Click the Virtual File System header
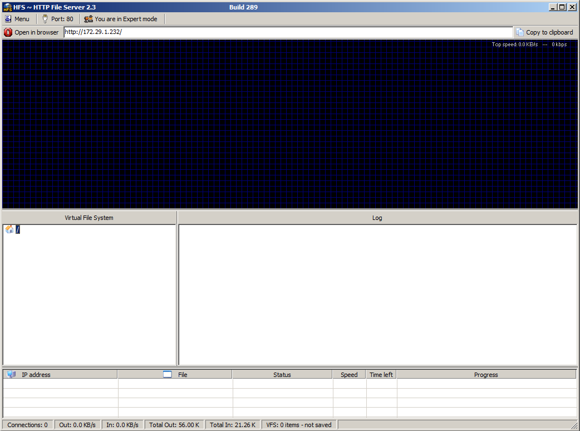 click(89, 218)
